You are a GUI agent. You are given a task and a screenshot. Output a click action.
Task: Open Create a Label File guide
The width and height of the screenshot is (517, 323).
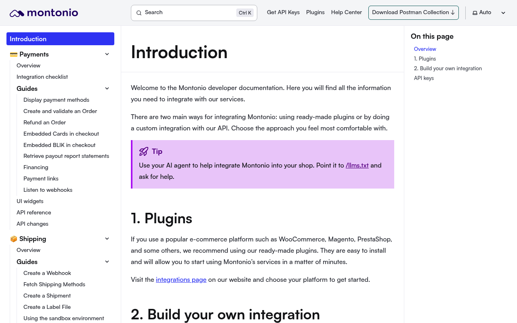(x=47, y=307)
